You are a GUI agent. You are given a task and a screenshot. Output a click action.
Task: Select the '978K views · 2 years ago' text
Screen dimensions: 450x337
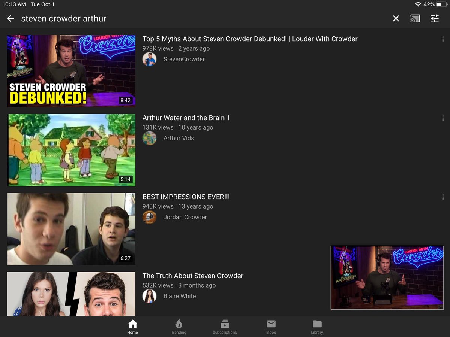click(176, 48)
